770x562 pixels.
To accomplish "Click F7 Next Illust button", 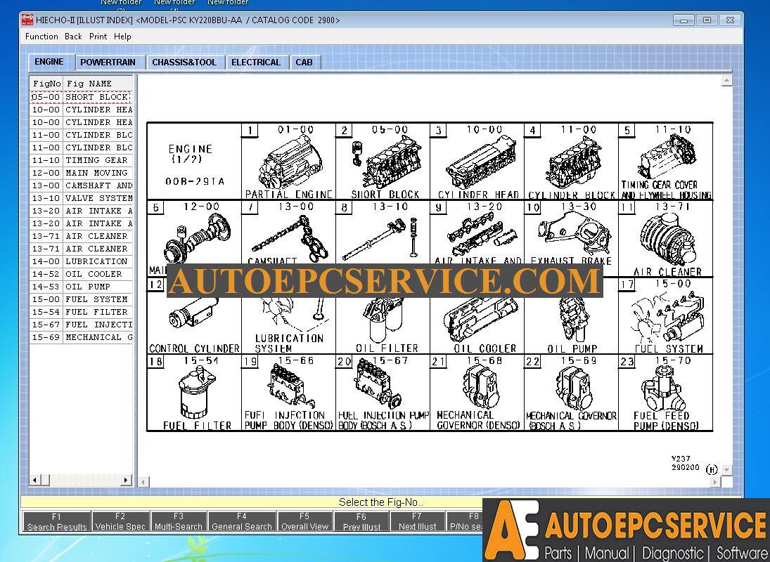I will tap(417, 521).
